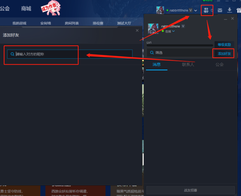The image size is (241, 196).
Task: Click the 成为作者 mascot badge
Action: (x=51, y=8)
